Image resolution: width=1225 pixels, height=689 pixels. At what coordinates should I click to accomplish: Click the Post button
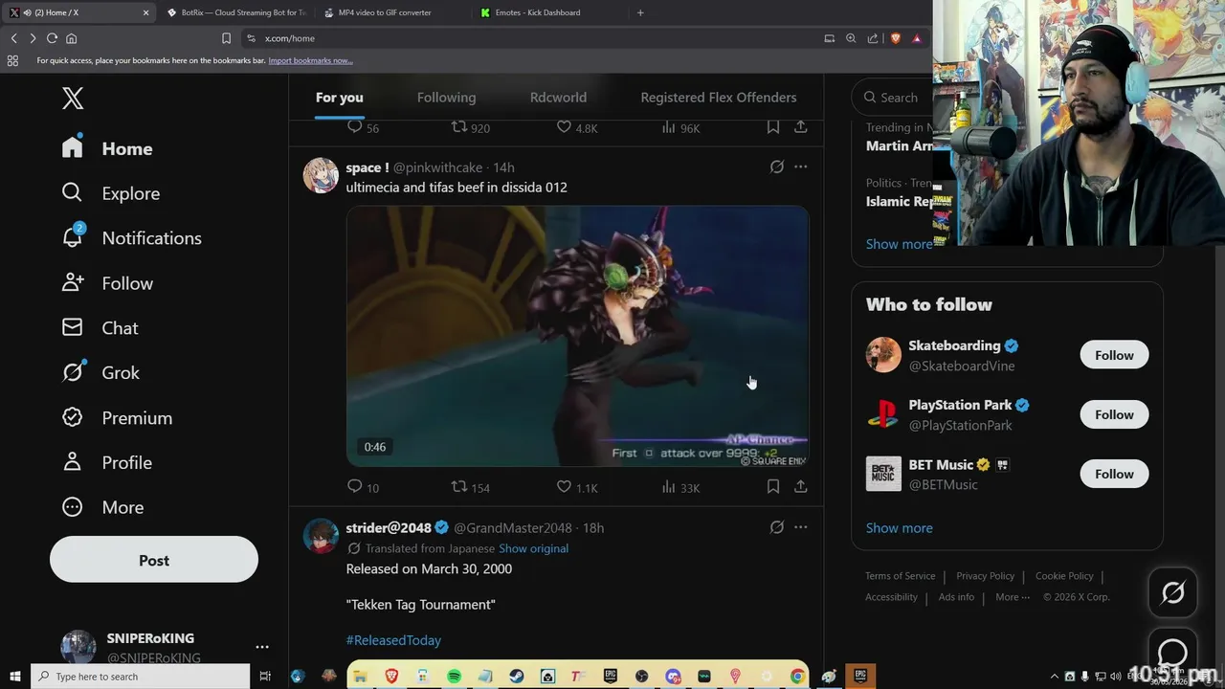tap(154, 561)
